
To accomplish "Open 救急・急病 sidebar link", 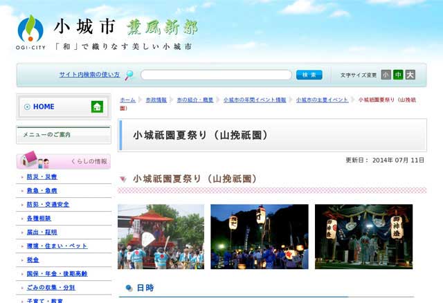I will click(x=42, y=191).
